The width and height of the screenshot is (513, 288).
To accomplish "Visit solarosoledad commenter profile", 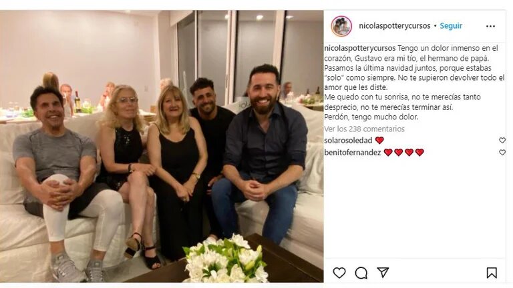I will pyautogui.click(x=348, y=141).
